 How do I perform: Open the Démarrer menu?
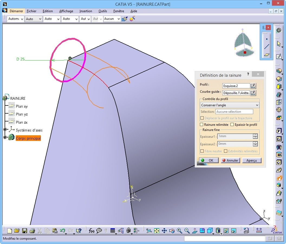17,11
